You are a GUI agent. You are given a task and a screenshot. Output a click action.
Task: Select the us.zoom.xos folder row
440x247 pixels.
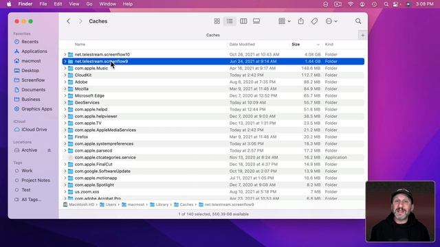tap(213, 192)
